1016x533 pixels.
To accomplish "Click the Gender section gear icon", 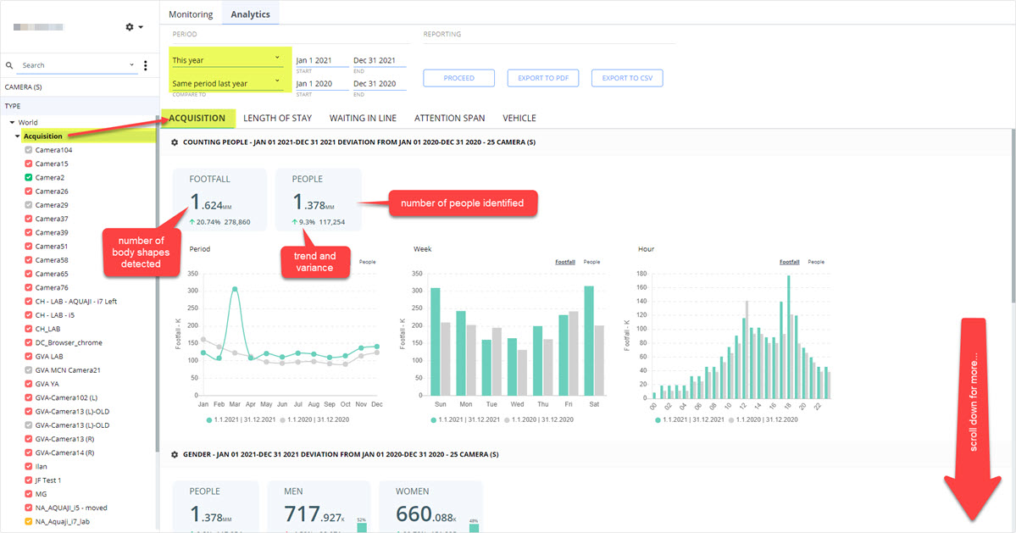I will [175, 455].
